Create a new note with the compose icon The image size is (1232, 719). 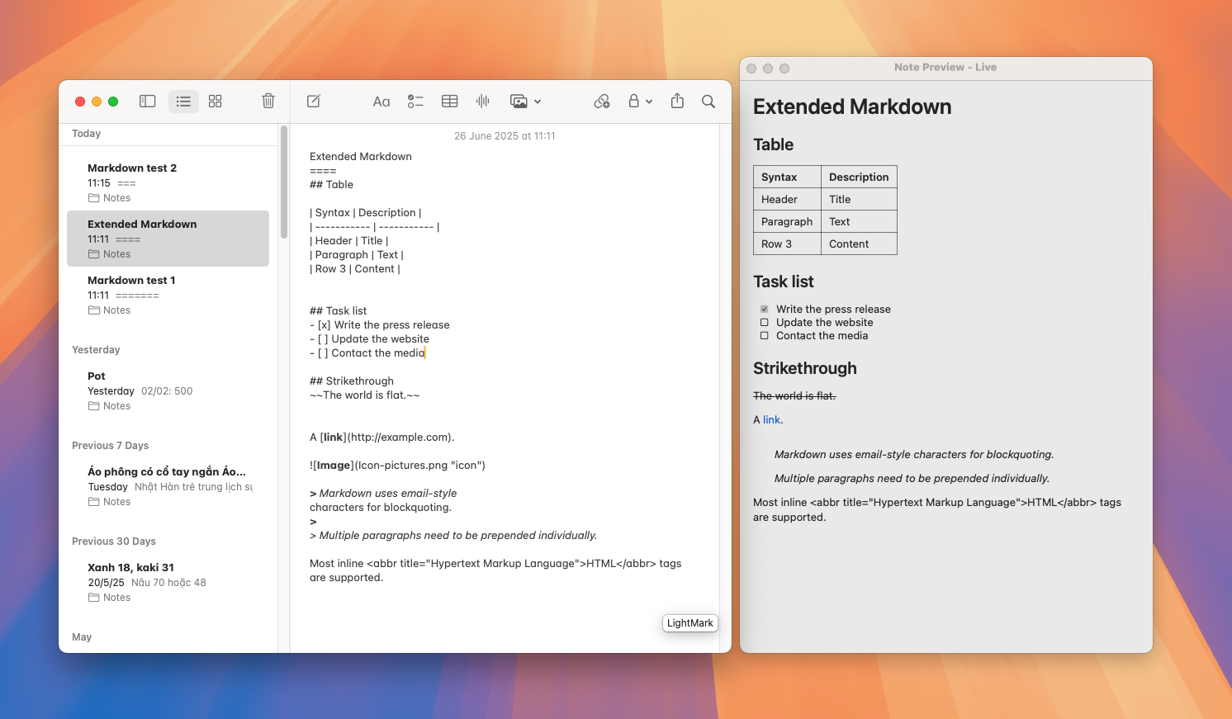click(313, 101)
